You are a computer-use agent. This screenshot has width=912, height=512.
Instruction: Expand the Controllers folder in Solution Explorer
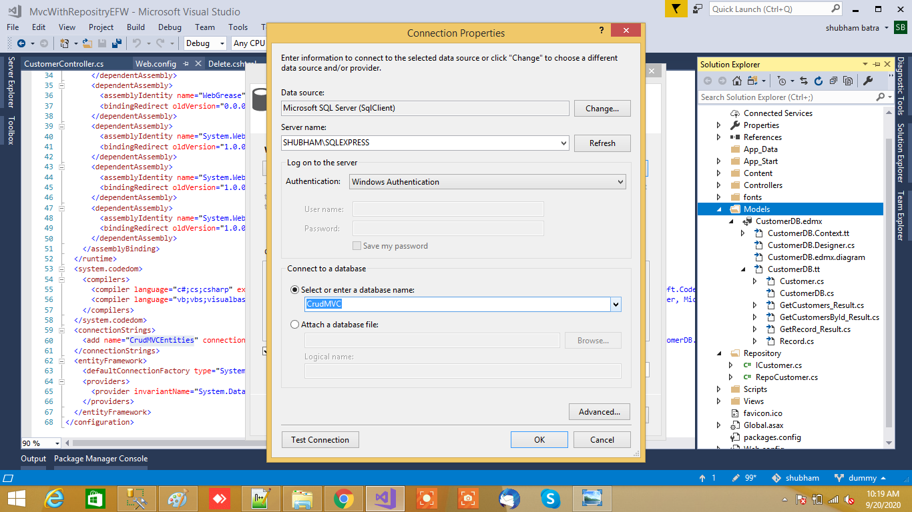[x=719, y=185]
